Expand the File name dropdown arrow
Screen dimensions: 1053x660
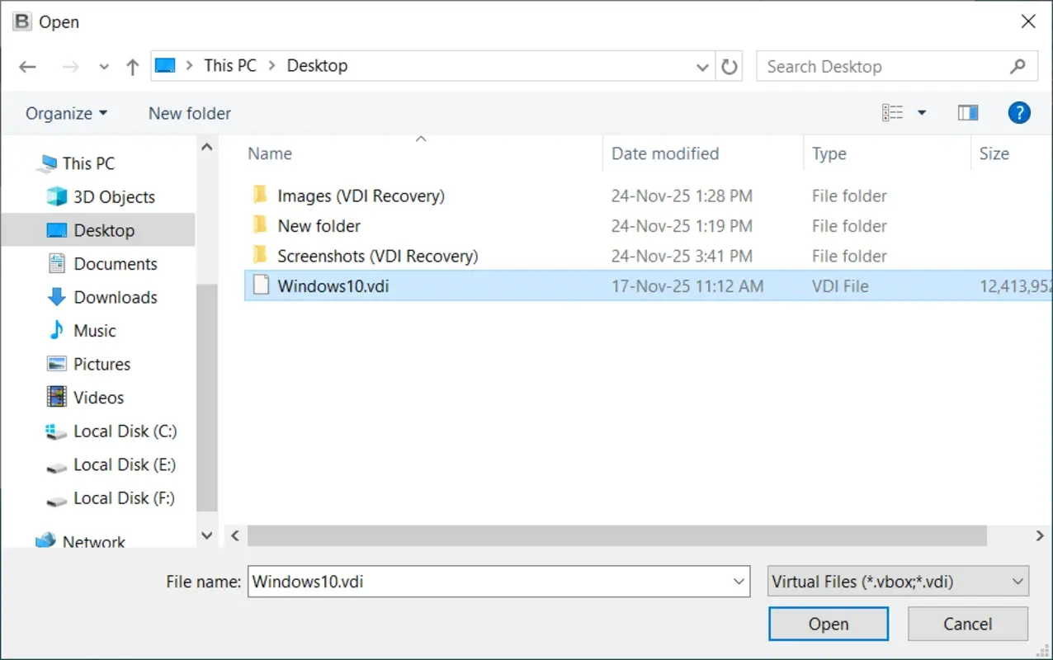click(x=739, y=582)
